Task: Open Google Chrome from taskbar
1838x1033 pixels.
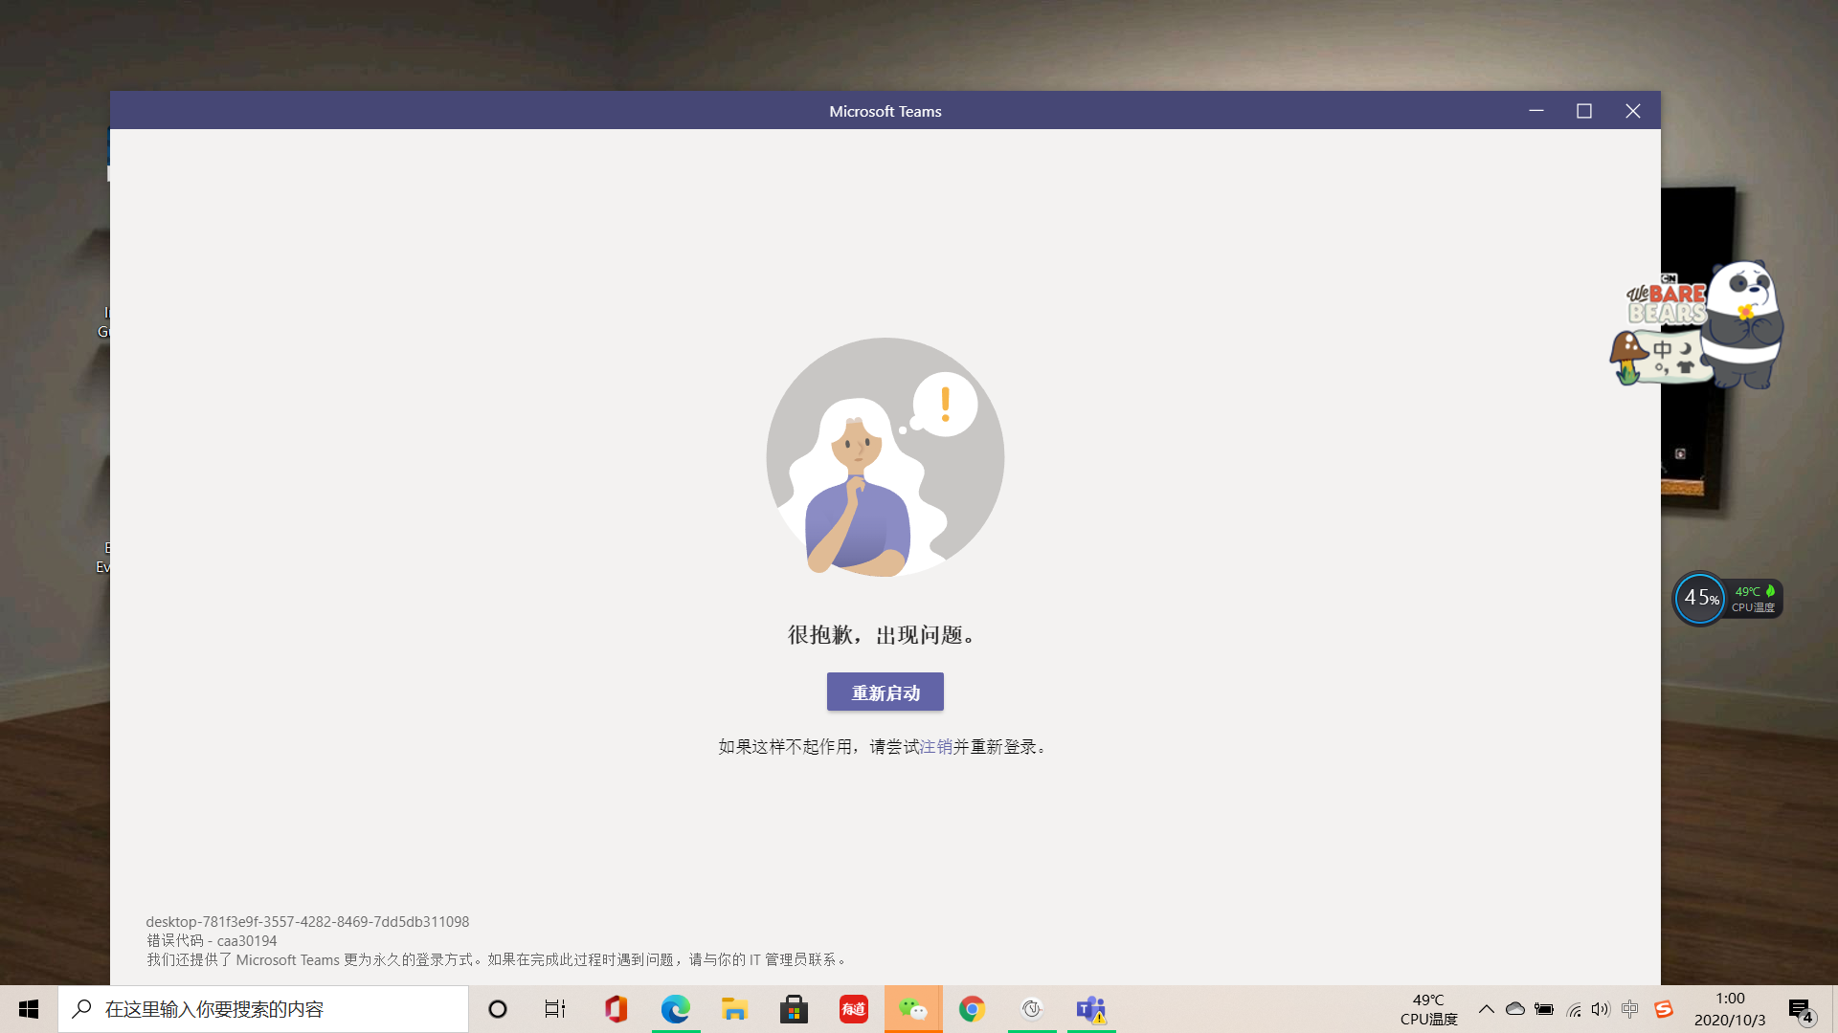Action: [973, 1009]
